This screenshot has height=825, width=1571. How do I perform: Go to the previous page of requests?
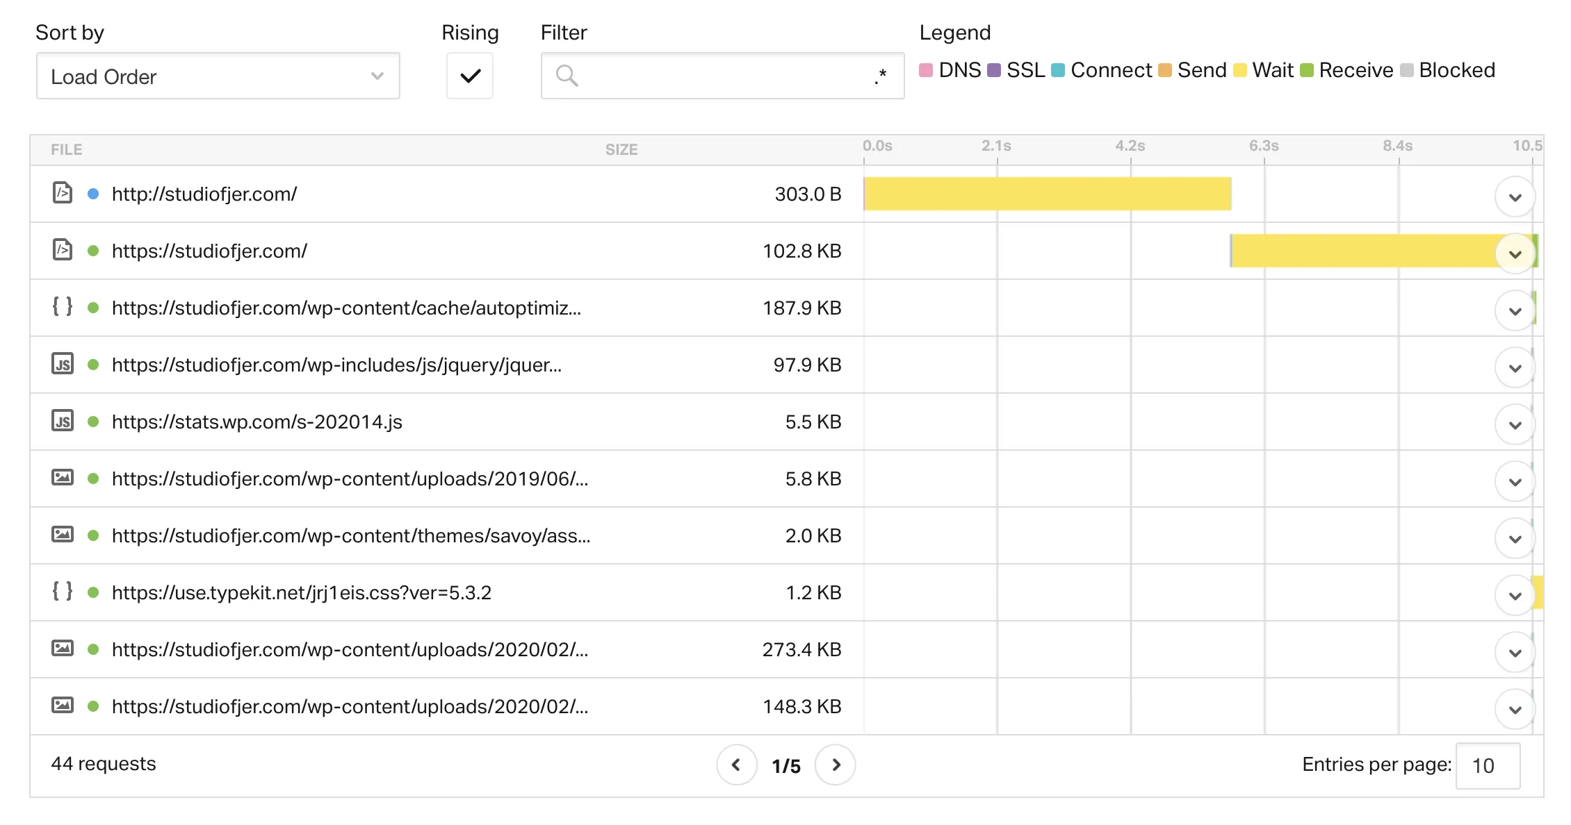737,765
